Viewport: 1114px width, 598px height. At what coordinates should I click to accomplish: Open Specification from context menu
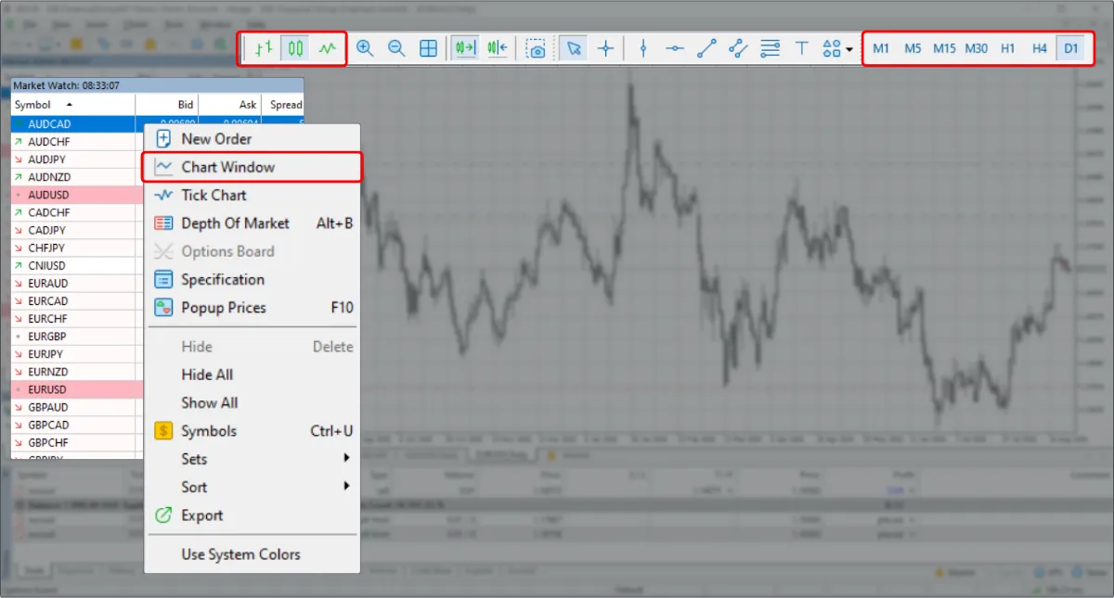253,279
